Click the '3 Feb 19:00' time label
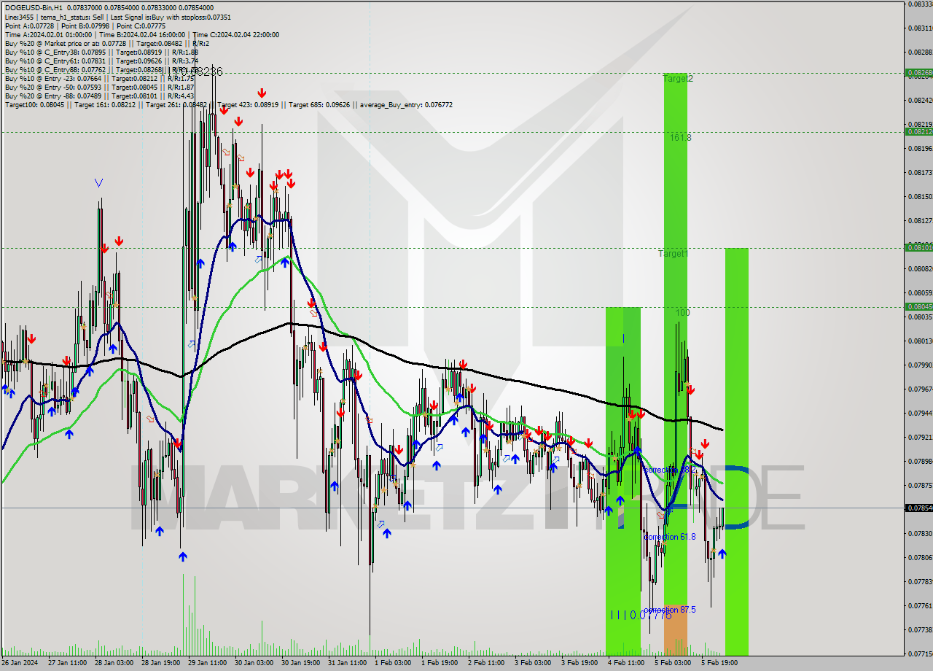Screen dimensions: 933x671 tap(581, 662)
